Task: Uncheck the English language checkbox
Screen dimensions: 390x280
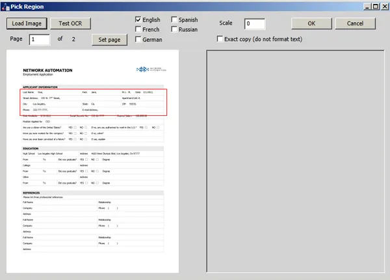Action: pyautogui.click(x=138, y=20)
